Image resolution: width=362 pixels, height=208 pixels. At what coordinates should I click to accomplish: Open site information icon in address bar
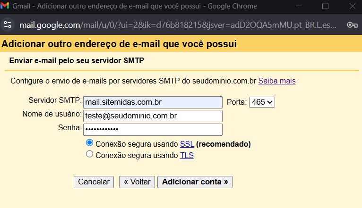pos(7,25)
